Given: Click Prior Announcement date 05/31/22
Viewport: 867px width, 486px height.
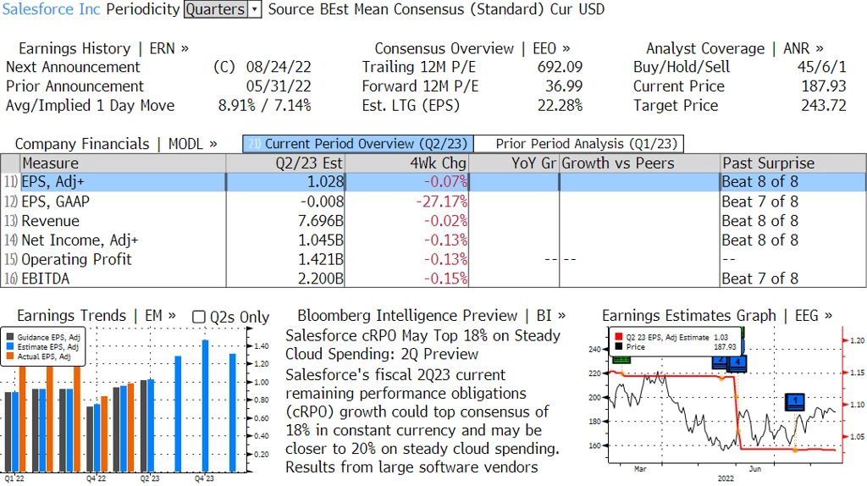Looking at the screenshot, I should pyautogui.click(x=279, y=86).
